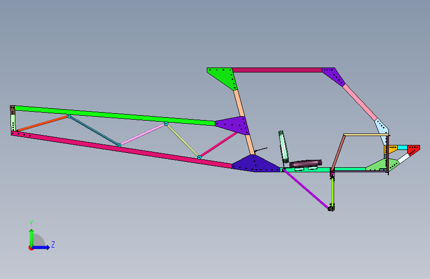Select the purple gusset at roof front corner
This screenshot has height=279, width=430.
(x=335, y=75)
